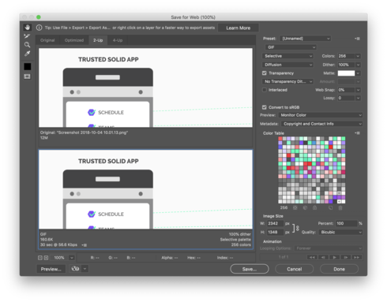
Task: Open the Diffusion dither dropdown
Action: pyautogui.click(x=287, y=65)
